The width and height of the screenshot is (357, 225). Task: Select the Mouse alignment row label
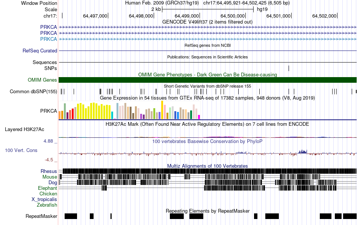pos(50,177)
